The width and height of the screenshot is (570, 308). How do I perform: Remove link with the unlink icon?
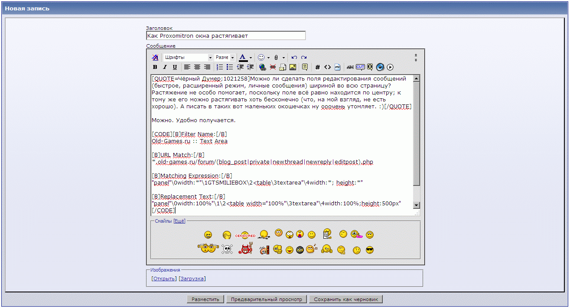273,67
